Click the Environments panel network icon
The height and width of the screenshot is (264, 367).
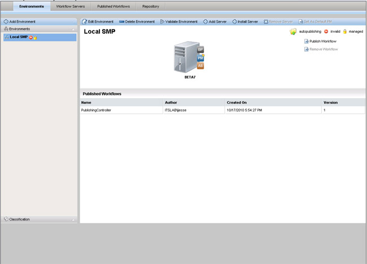coord(6,29)
